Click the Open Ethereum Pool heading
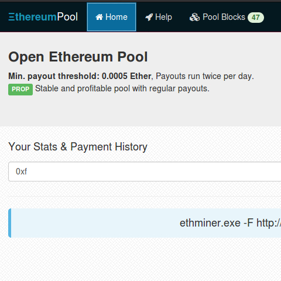 pos(78,57)
